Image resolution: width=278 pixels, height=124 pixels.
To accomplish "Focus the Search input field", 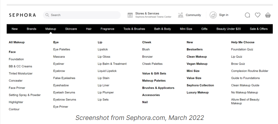I will pyautogui.click(x=84, y=15).
